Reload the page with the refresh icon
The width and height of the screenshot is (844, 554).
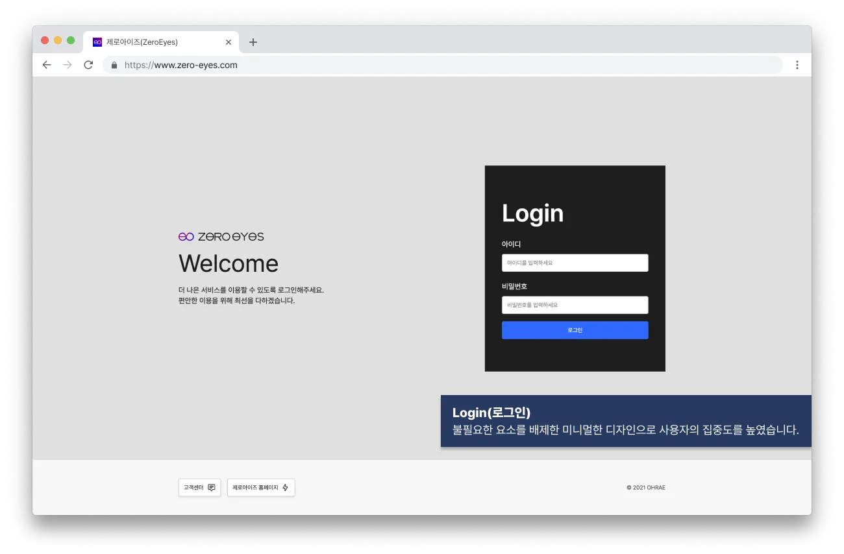click(88, 65)
